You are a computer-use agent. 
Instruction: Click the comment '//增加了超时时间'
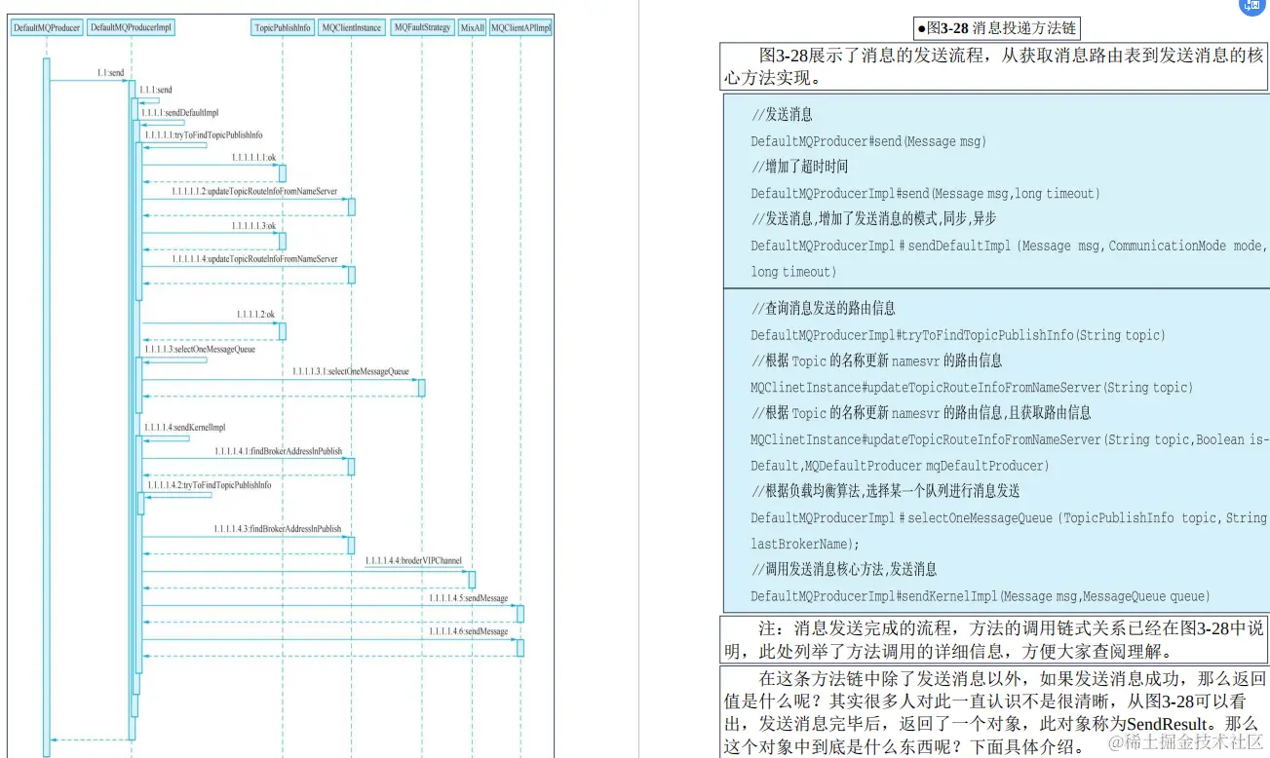[x=799, y=167]
